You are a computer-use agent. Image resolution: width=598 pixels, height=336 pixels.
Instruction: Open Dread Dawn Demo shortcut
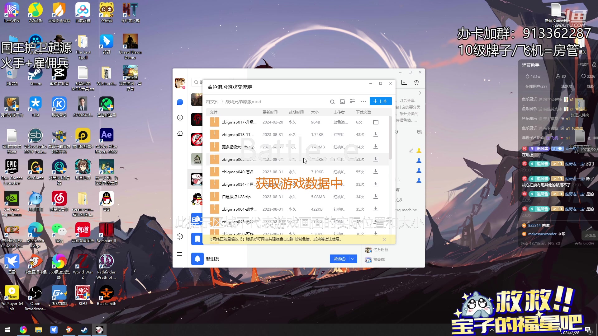point(130,47)
